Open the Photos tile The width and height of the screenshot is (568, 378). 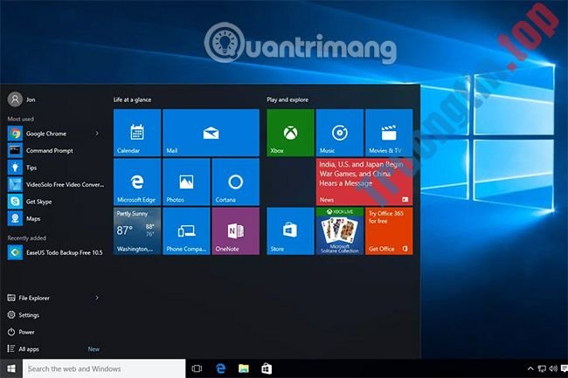click(186, 182)
